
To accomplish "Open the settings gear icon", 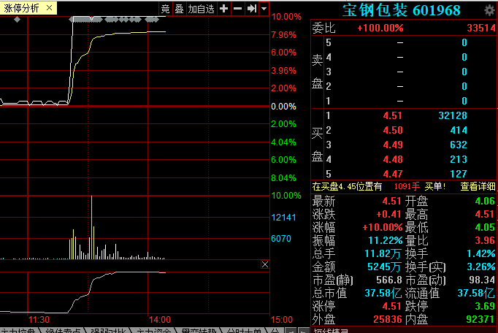I will click(489, 10).
